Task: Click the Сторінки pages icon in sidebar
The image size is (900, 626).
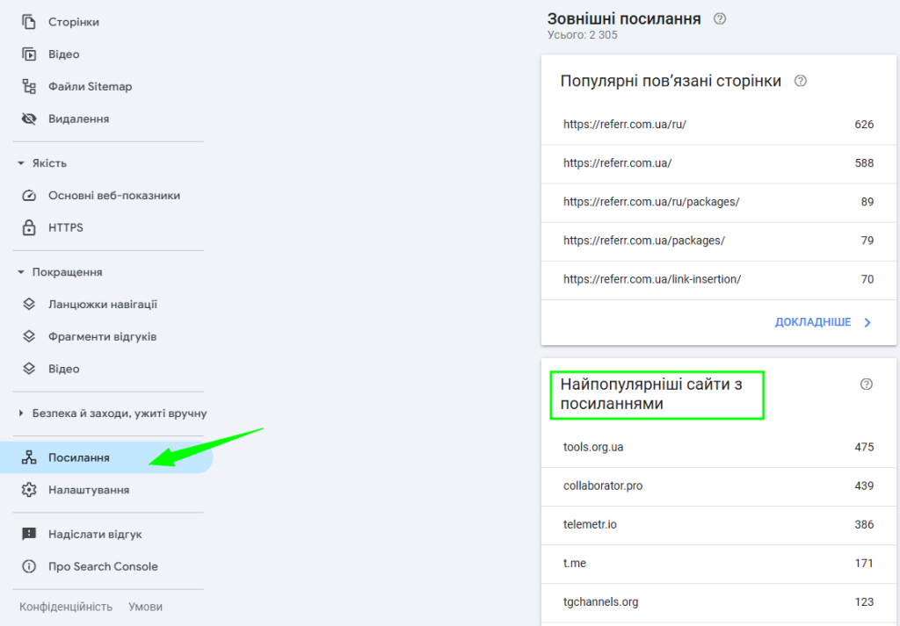Action: click(x=29, y=22)
